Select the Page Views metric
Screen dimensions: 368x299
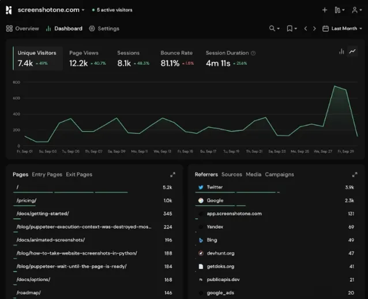coord(88,58)
